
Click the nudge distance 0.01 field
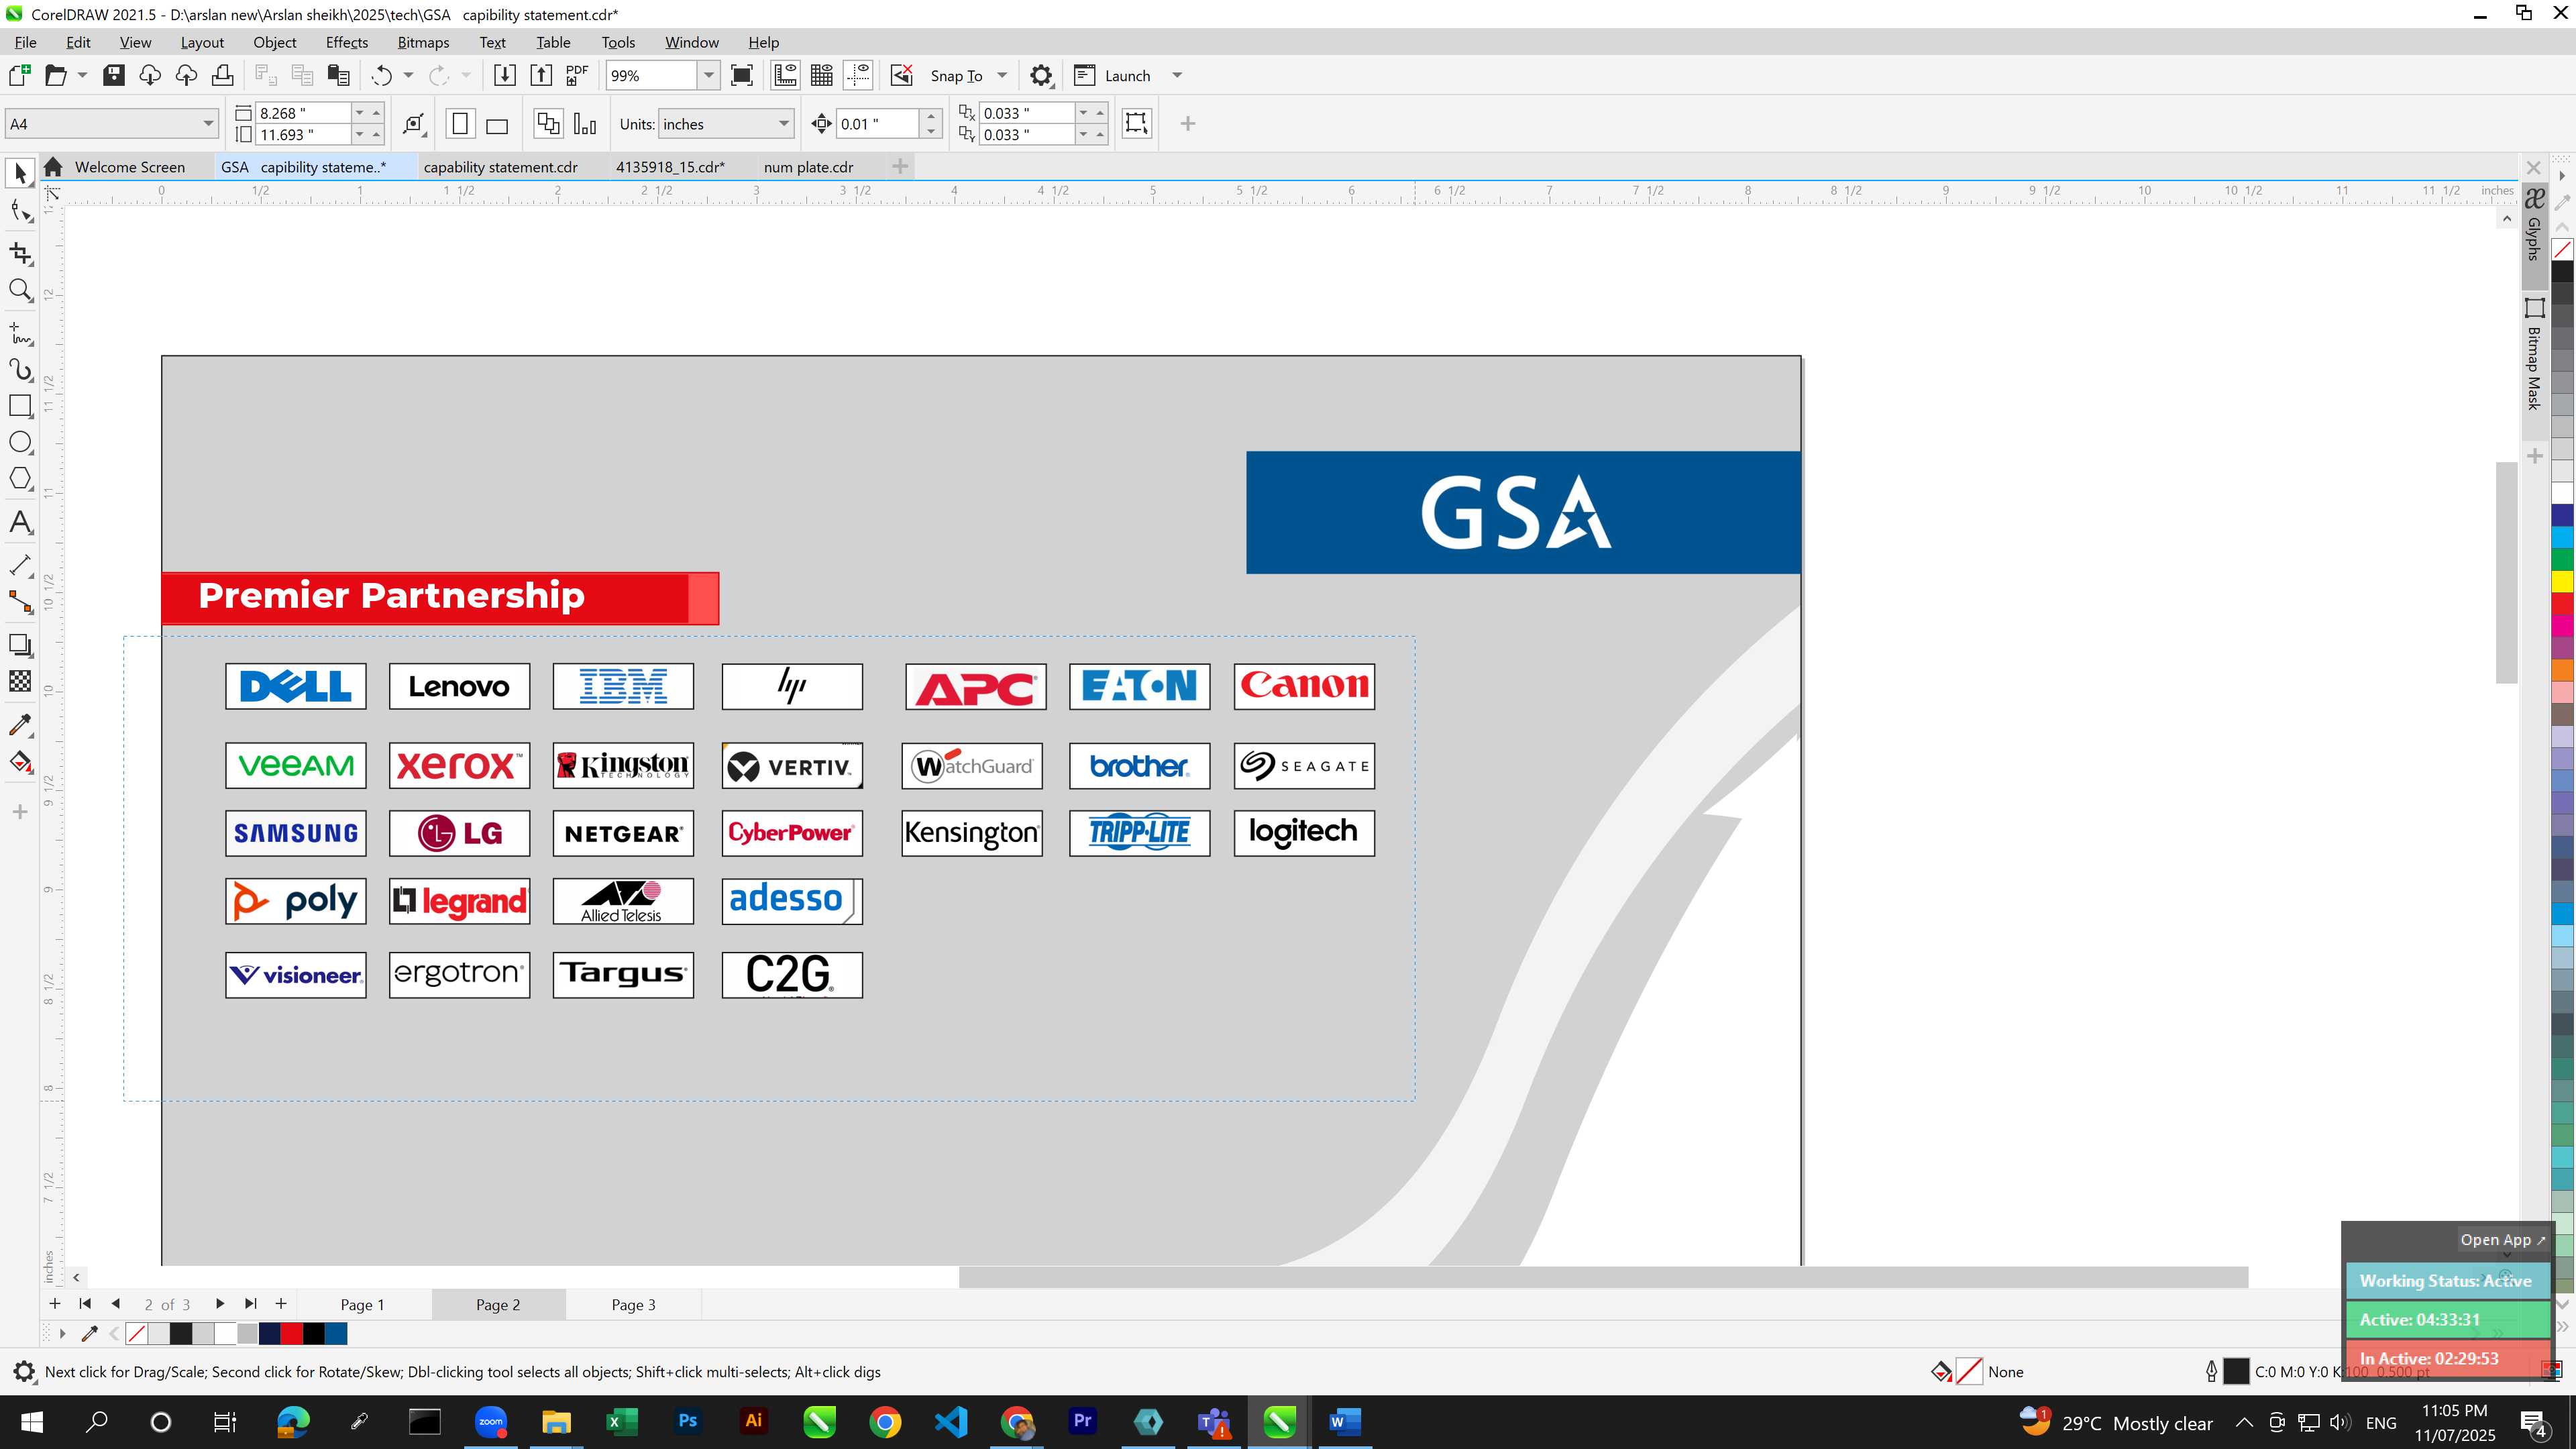878,124
